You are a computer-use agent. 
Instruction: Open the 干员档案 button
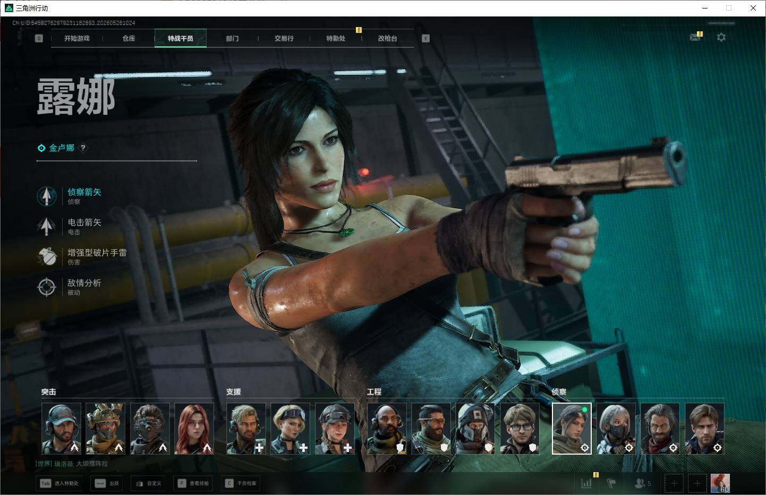(x=241, y=483)
